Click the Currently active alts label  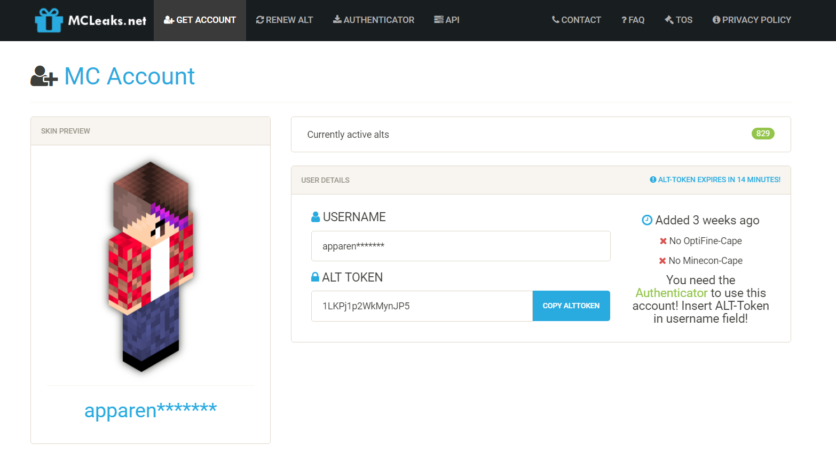(348, 135)
